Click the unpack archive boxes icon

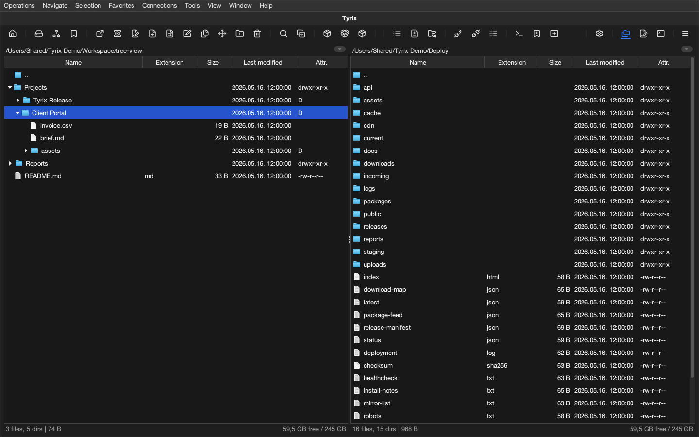pos(345,34)
